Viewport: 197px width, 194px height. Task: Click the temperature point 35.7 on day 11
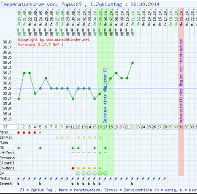pos(73,99)
